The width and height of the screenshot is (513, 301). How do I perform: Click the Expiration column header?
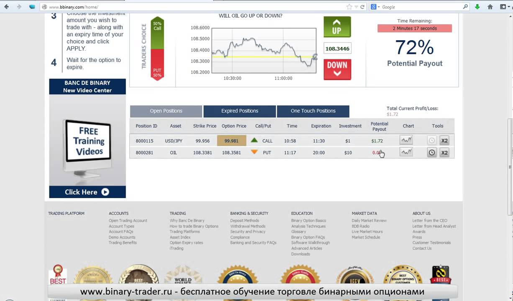(321, 126)
